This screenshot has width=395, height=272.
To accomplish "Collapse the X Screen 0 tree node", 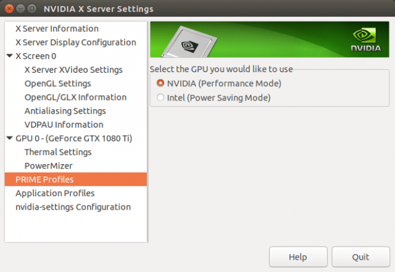I will (x=9, y=56).
